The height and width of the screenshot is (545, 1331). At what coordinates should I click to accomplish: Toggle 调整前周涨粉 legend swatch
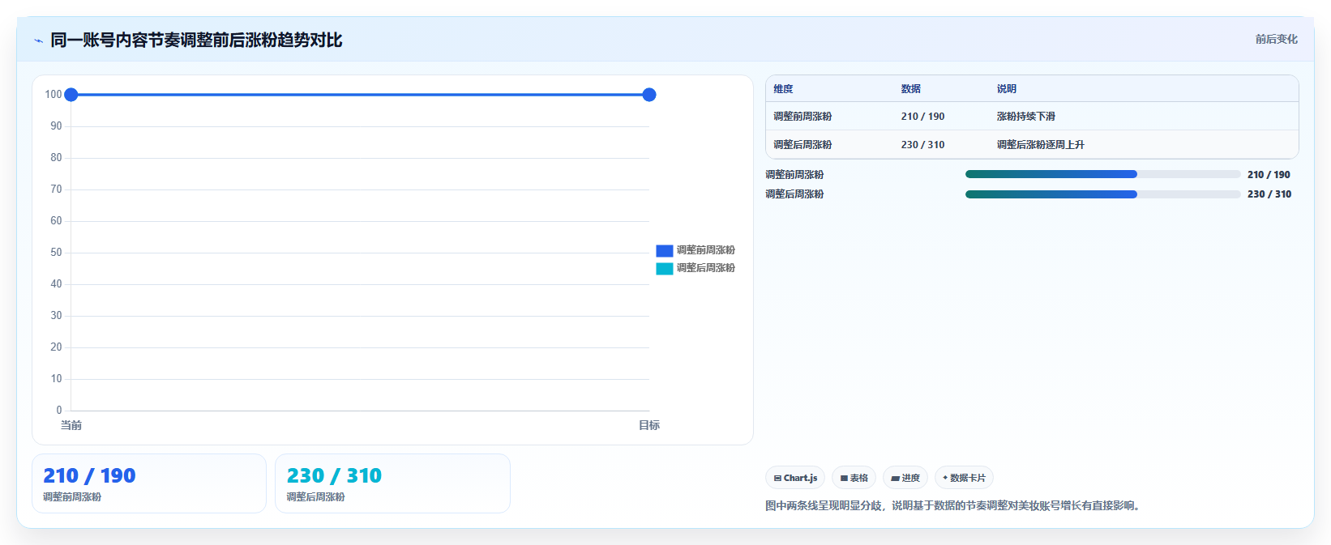(665, 250)
